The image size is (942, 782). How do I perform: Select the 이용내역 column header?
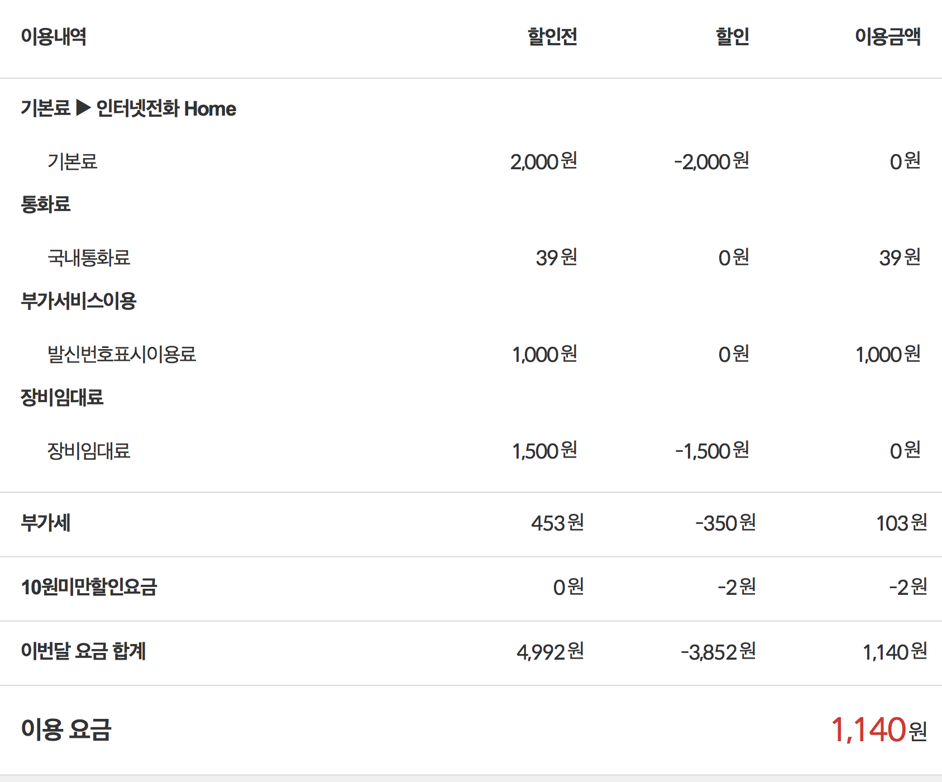point(54,37)
